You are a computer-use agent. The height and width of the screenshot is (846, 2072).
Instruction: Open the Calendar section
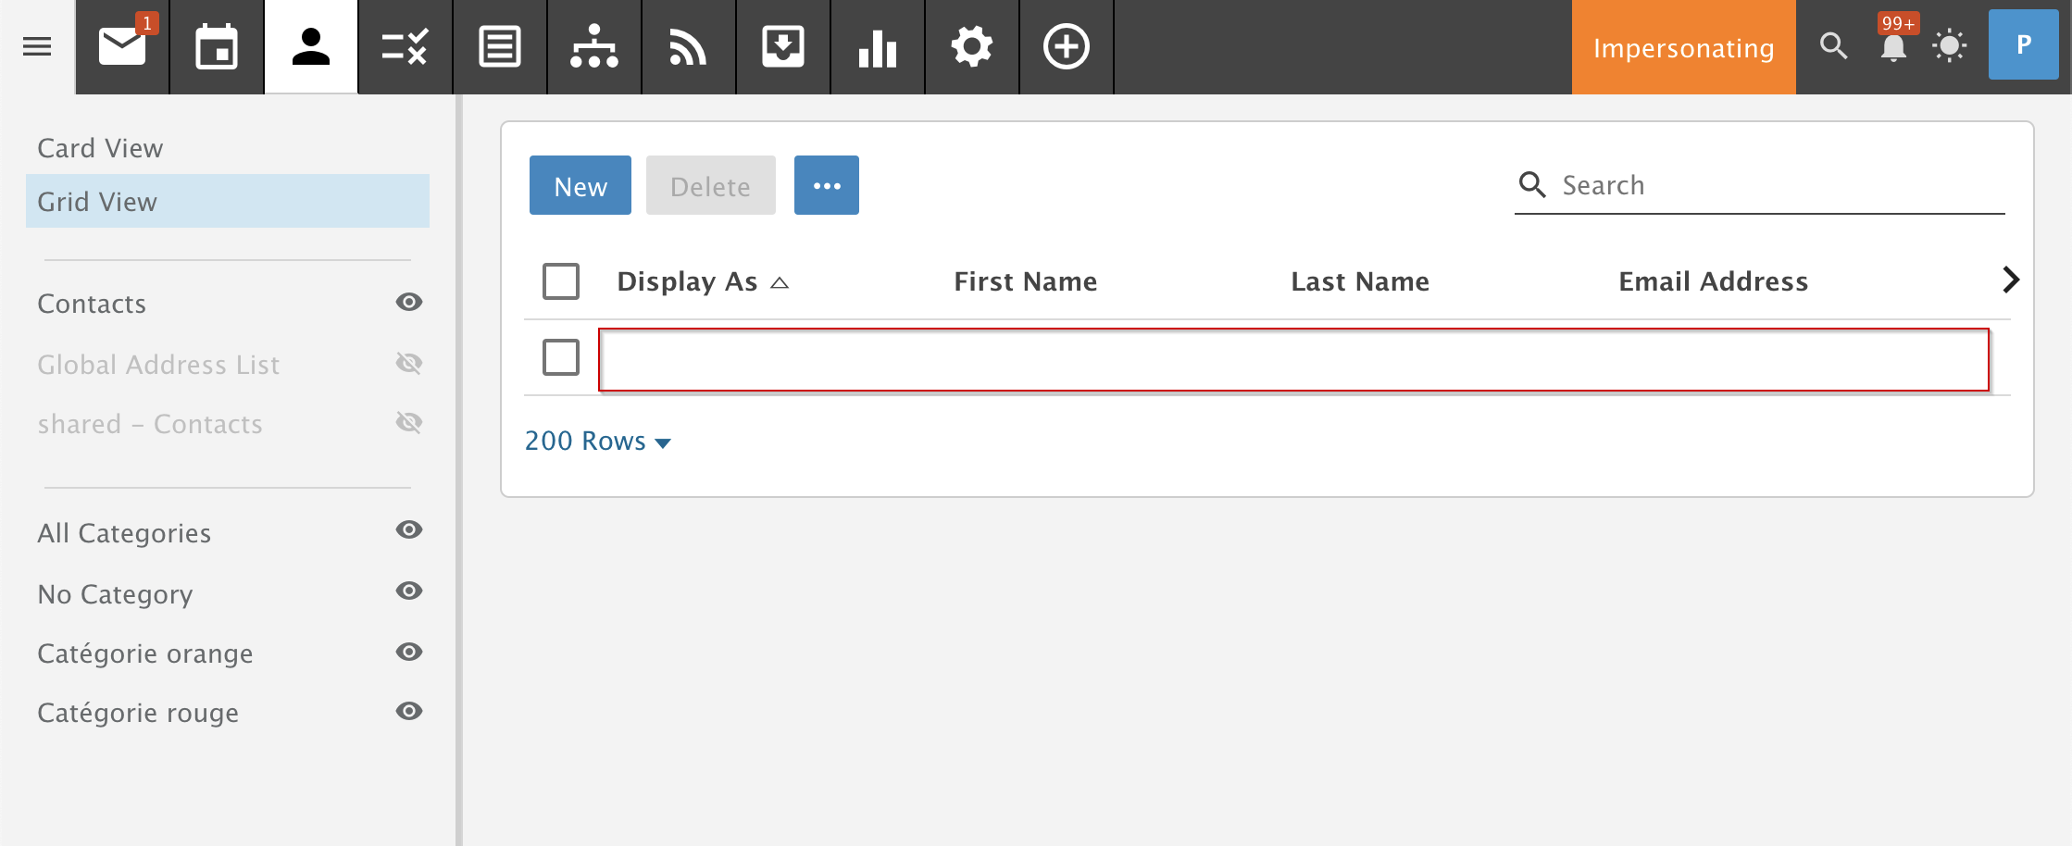[217, 46]
